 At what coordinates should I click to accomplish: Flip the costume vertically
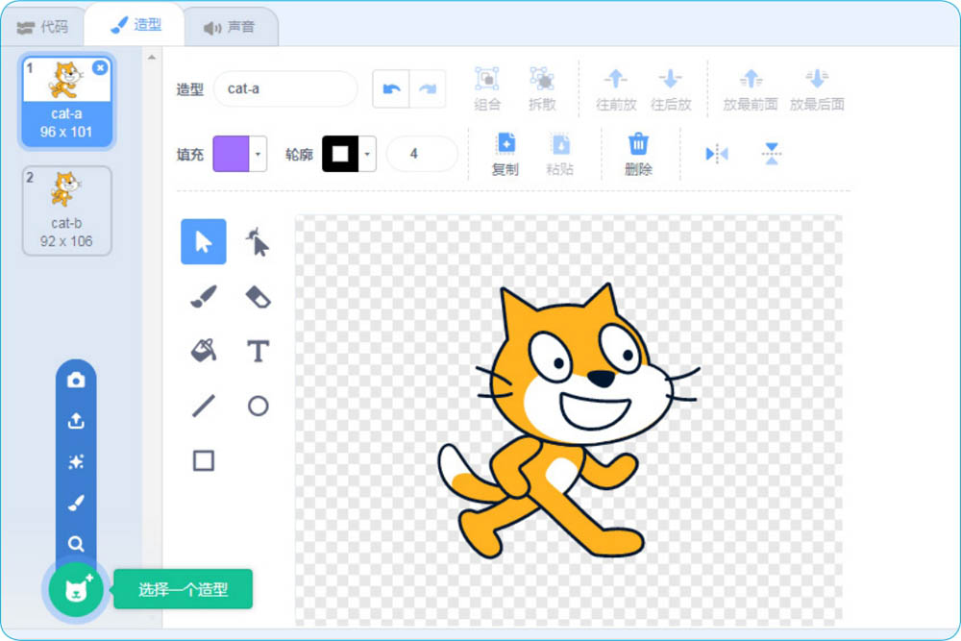771,154
